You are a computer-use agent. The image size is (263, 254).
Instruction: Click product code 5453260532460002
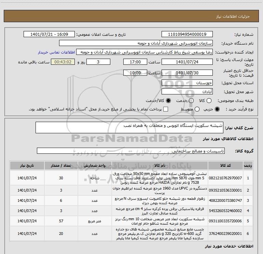click(225, 211)
